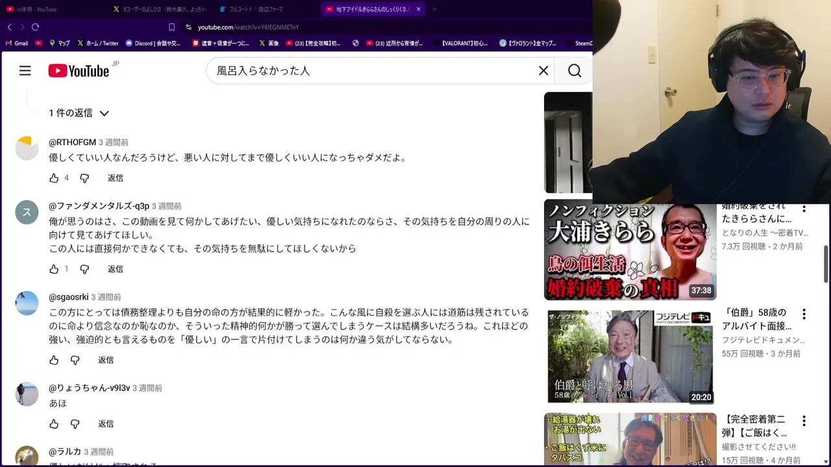Open a new browser tab with plus
The image size is (831, 467).
pos(434,9)
